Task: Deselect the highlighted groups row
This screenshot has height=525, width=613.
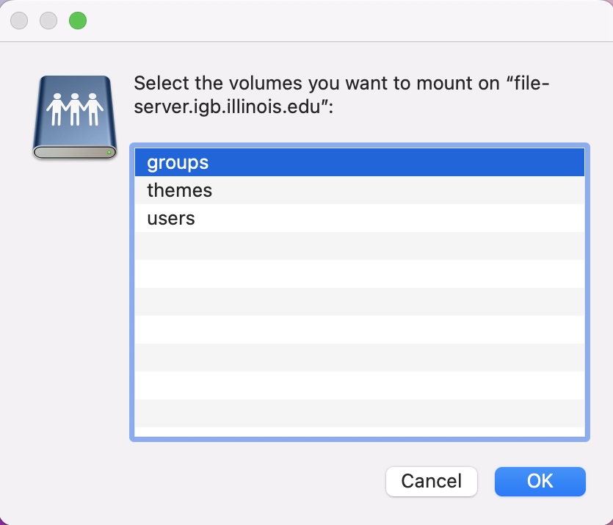Action: [x=294, y=162]
